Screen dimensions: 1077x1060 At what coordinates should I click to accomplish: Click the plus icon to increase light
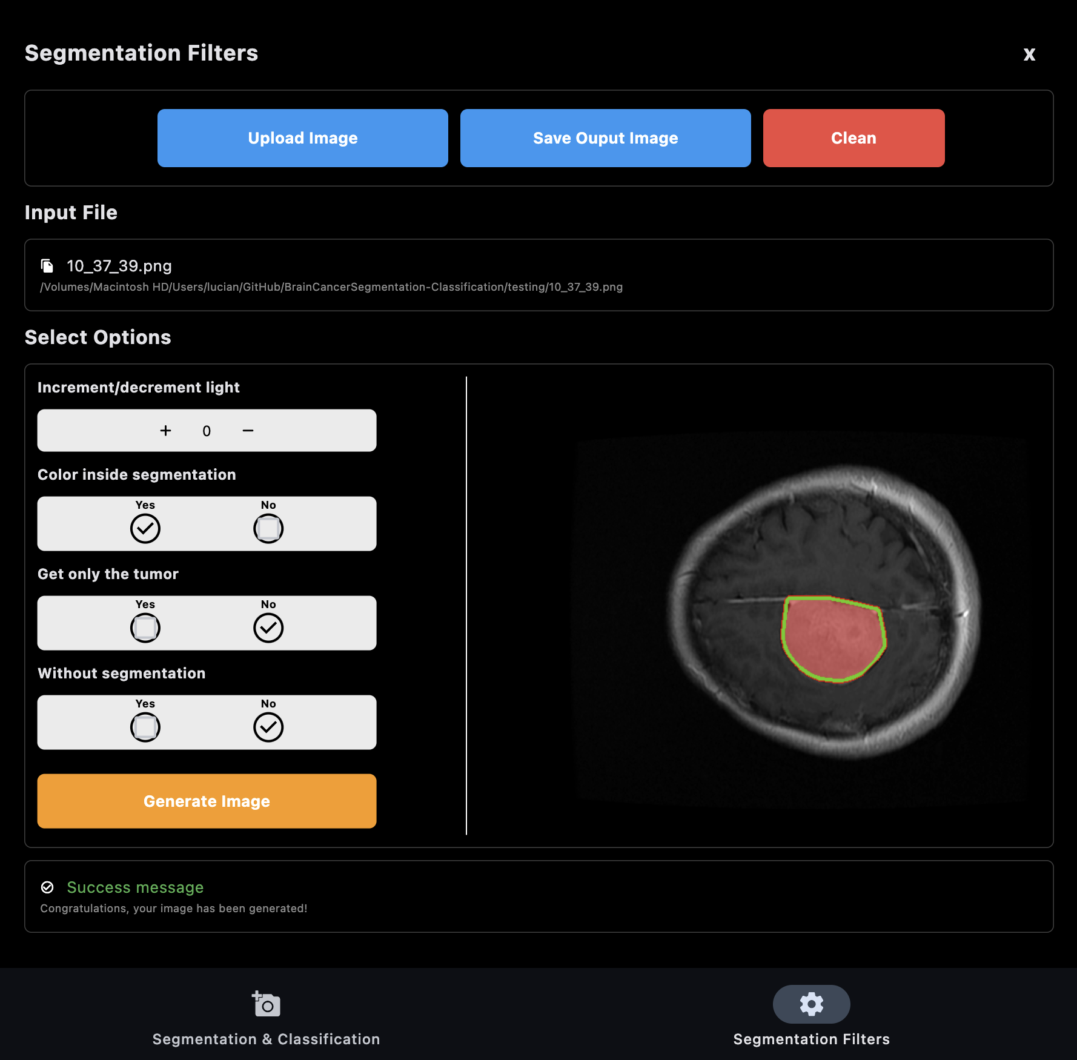pos(165,431)
